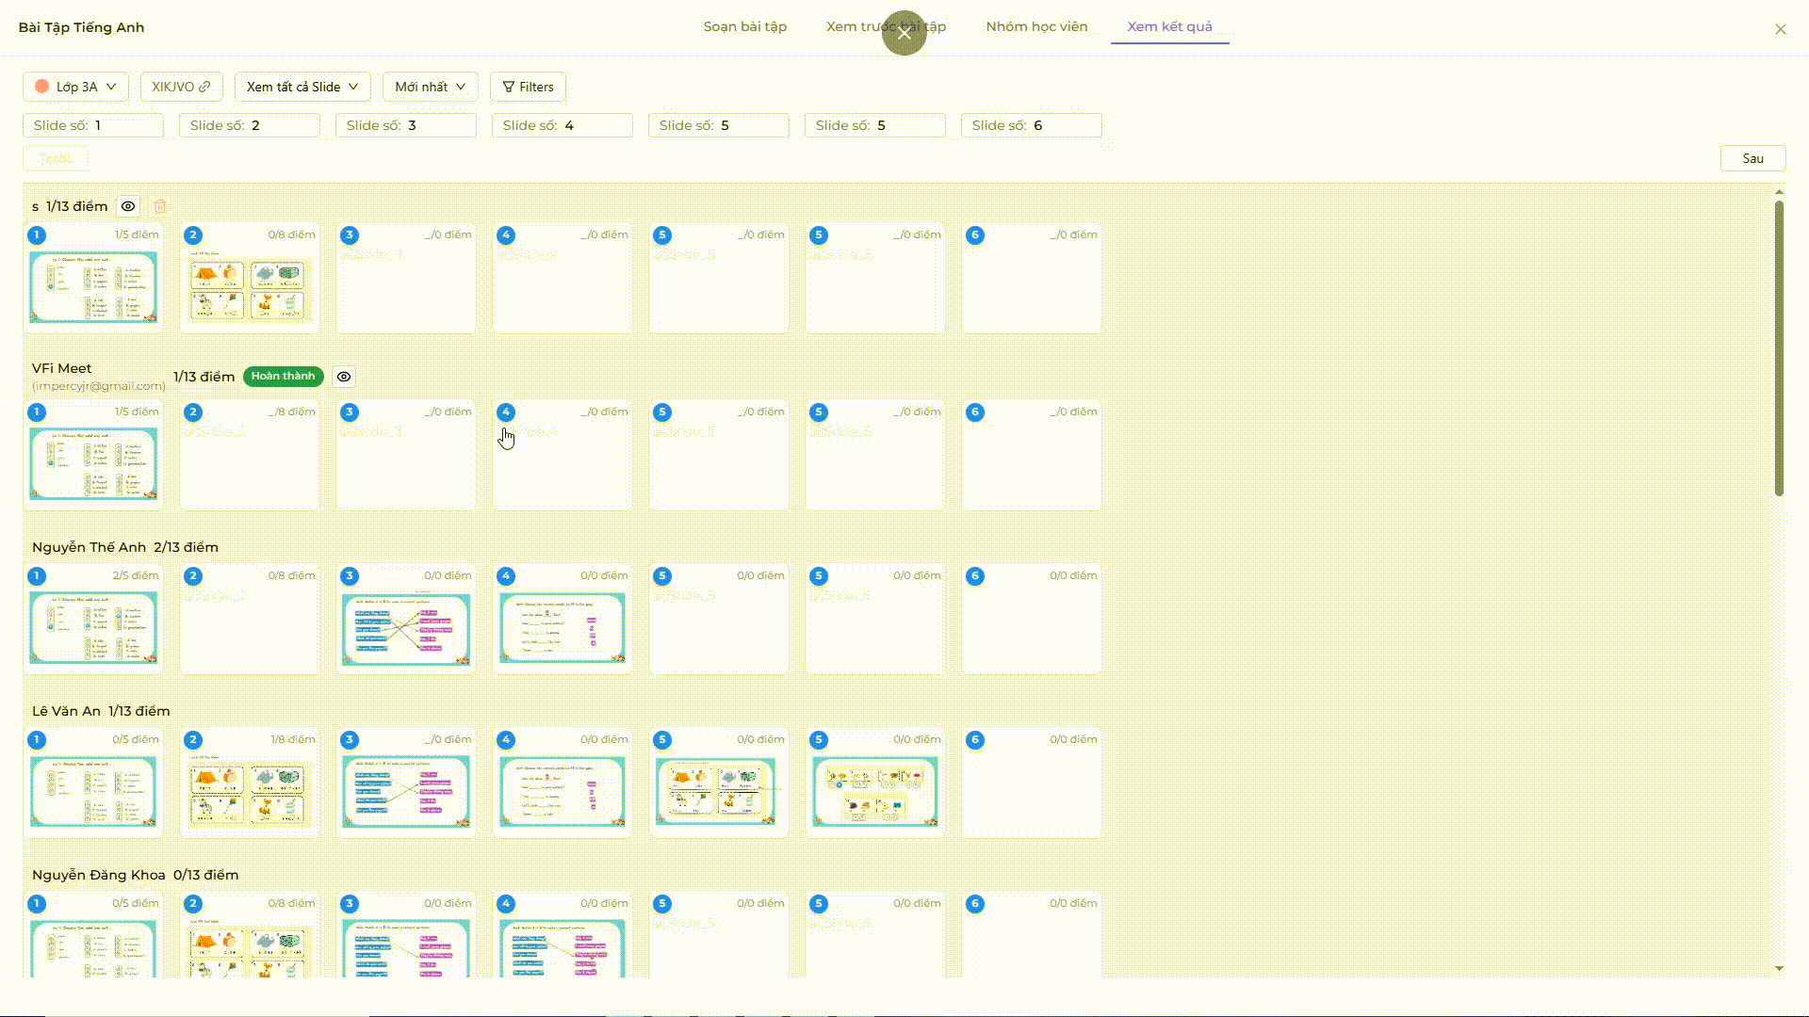Open the Nhóm học viên tab
Viewport: 1809px width, 1017px height.
(1036, 26)
